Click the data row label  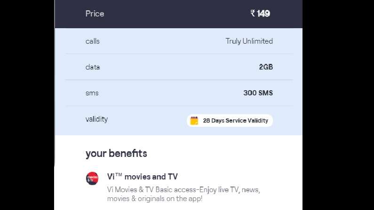[x=93, y=67]
